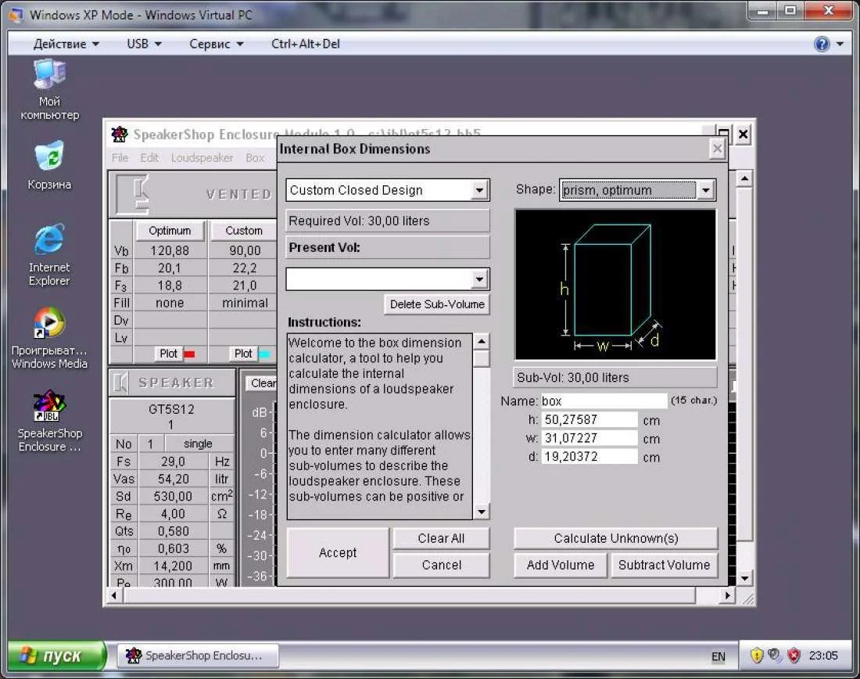This screenshot has width=860, height=679.
Task: Open the Loudspeaker menu
Action: (x=202, y=157)
